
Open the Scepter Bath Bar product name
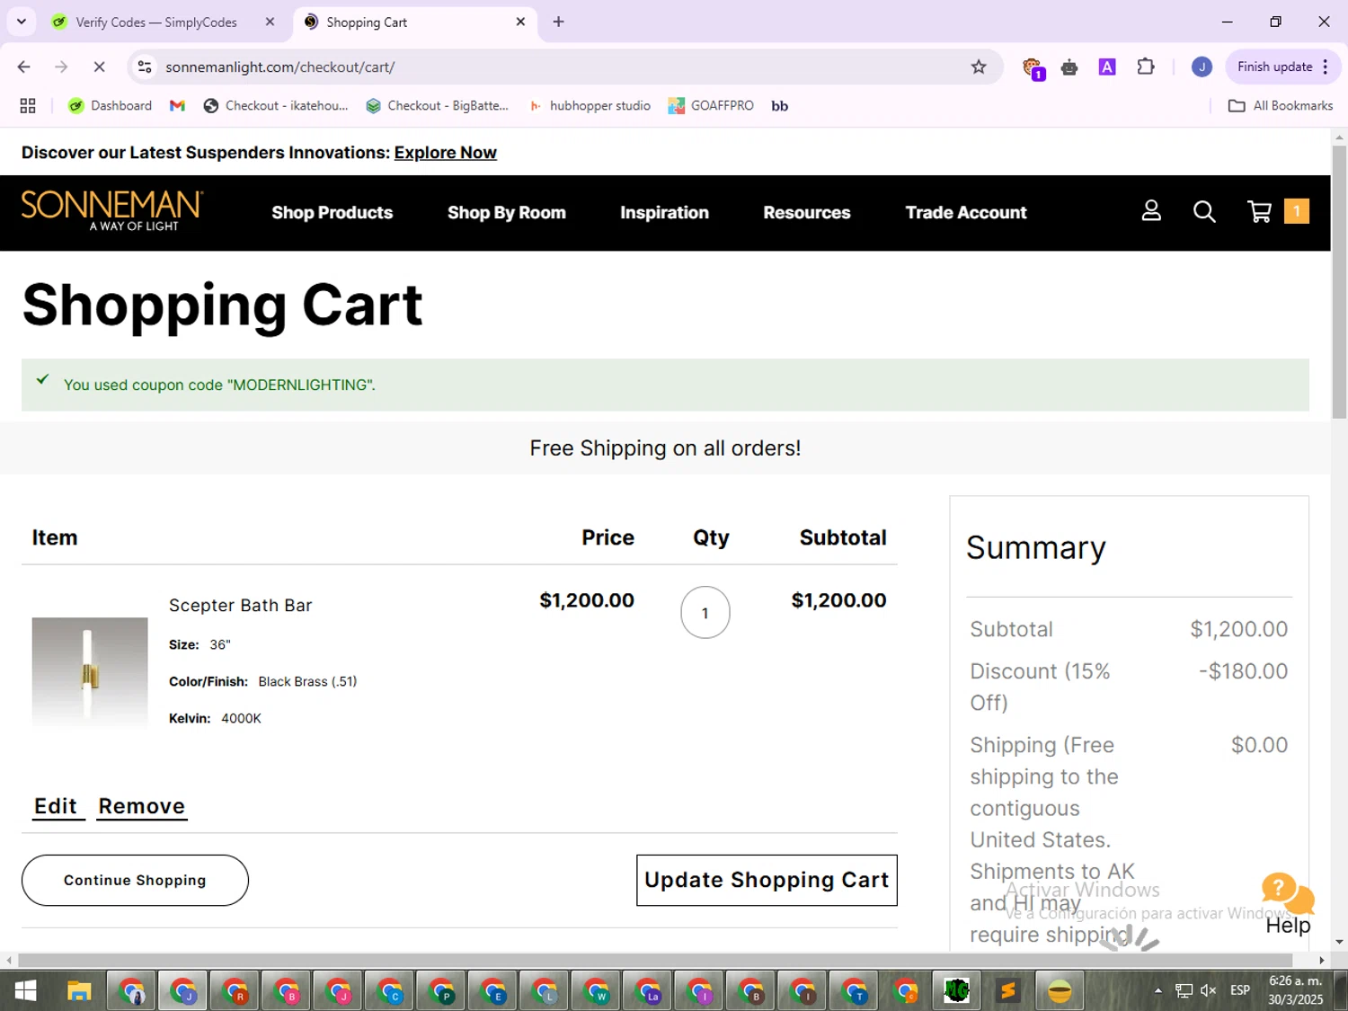pyautogui.click(x=241, y=606)
